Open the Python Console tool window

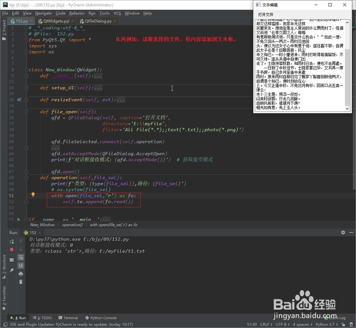coord(101,318)
